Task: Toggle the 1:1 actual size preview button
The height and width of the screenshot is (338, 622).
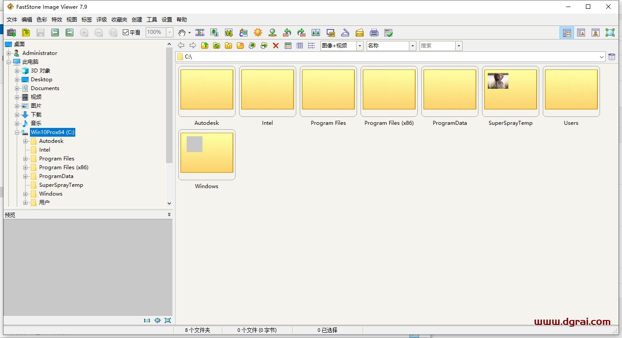Action: (147, 320)
